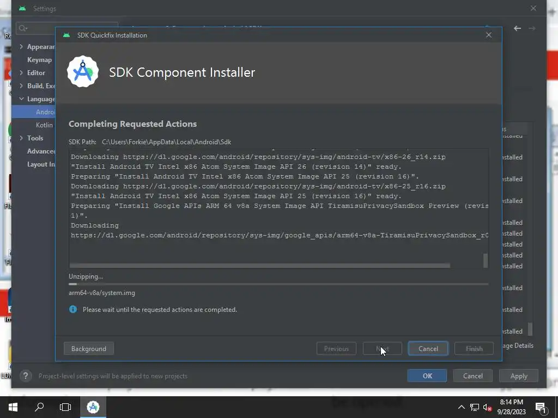
Task: Collapse the Languages settings category
Action: coord(21,99)
